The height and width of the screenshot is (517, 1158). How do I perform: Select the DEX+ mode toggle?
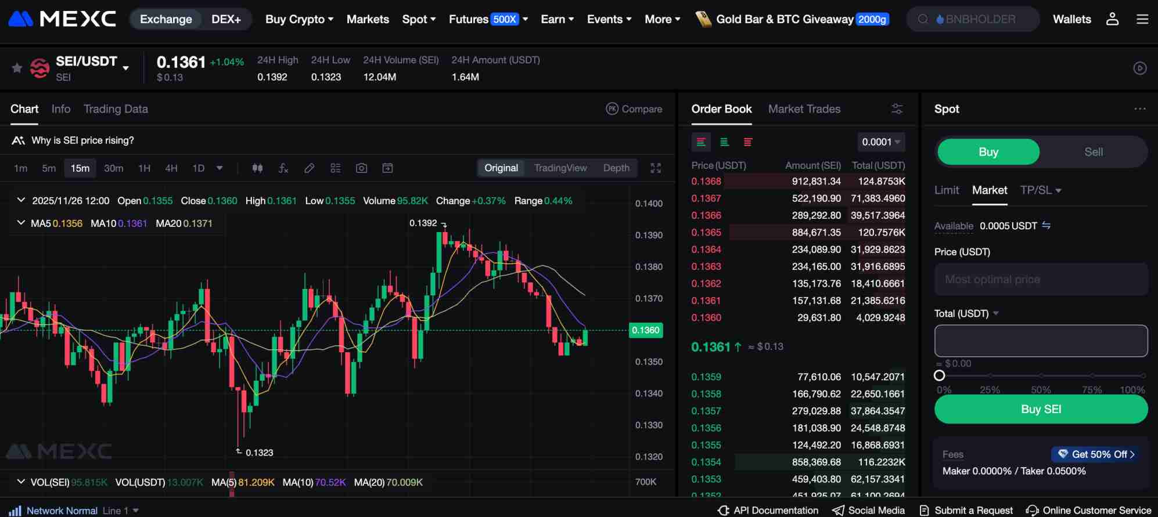pyautogui.click(x=226, y=19)
